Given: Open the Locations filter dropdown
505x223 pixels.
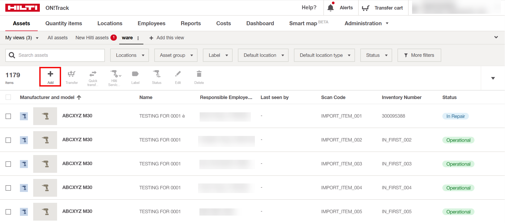Looking at the screenshot, I should 130,55.
